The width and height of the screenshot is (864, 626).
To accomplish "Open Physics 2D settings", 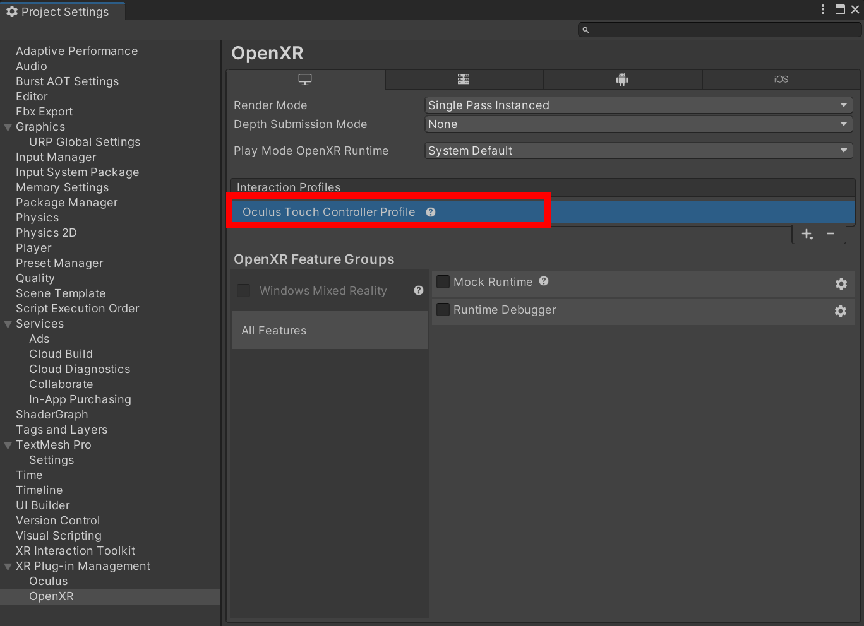I will 46,233.
